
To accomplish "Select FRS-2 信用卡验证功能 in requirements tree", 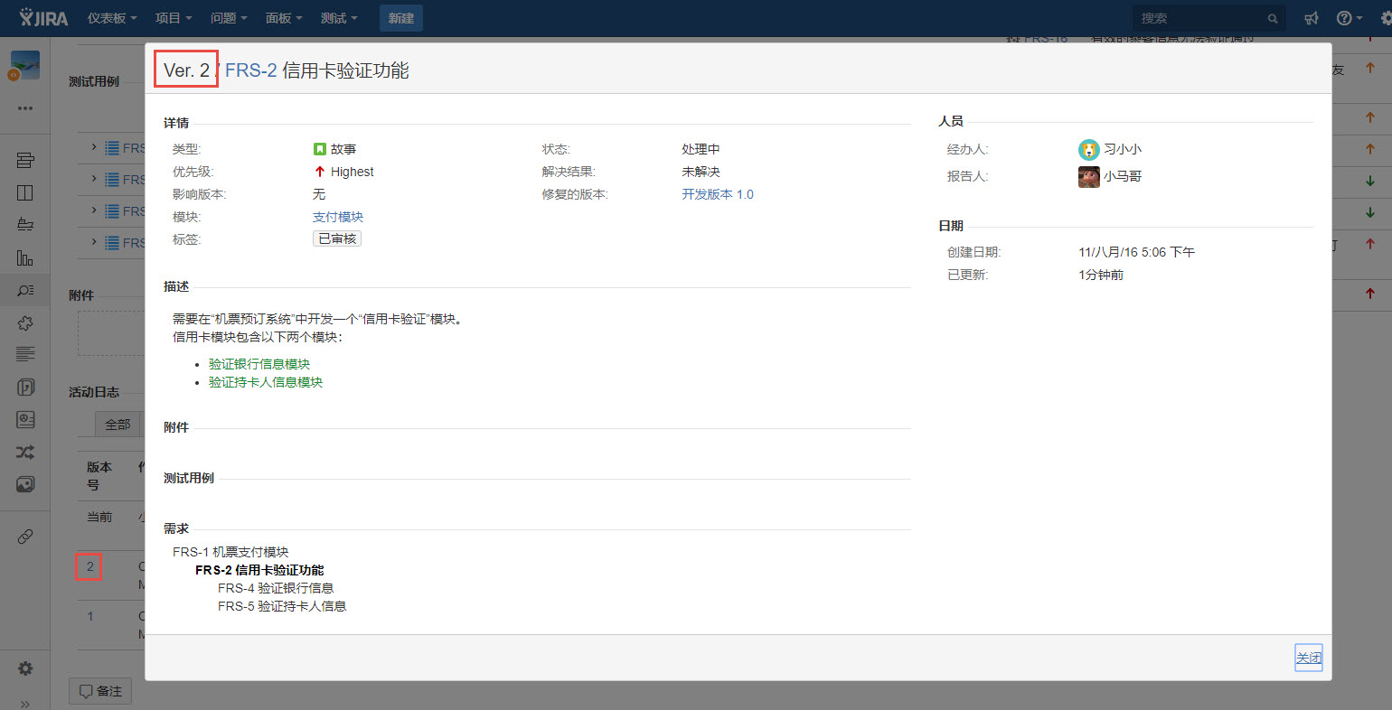I will click(x=259, y=570).
